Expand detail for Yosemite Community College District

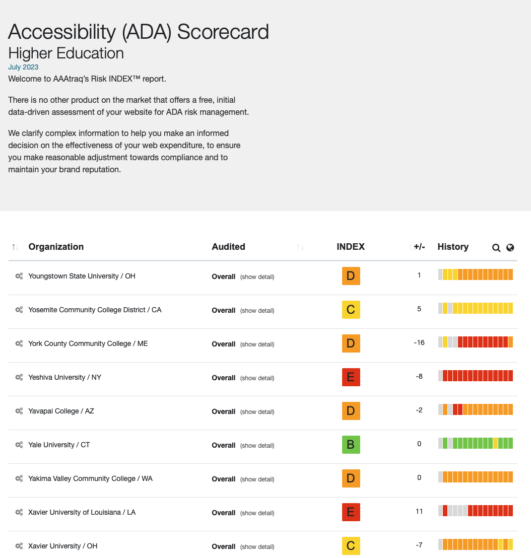click(257, 311)
